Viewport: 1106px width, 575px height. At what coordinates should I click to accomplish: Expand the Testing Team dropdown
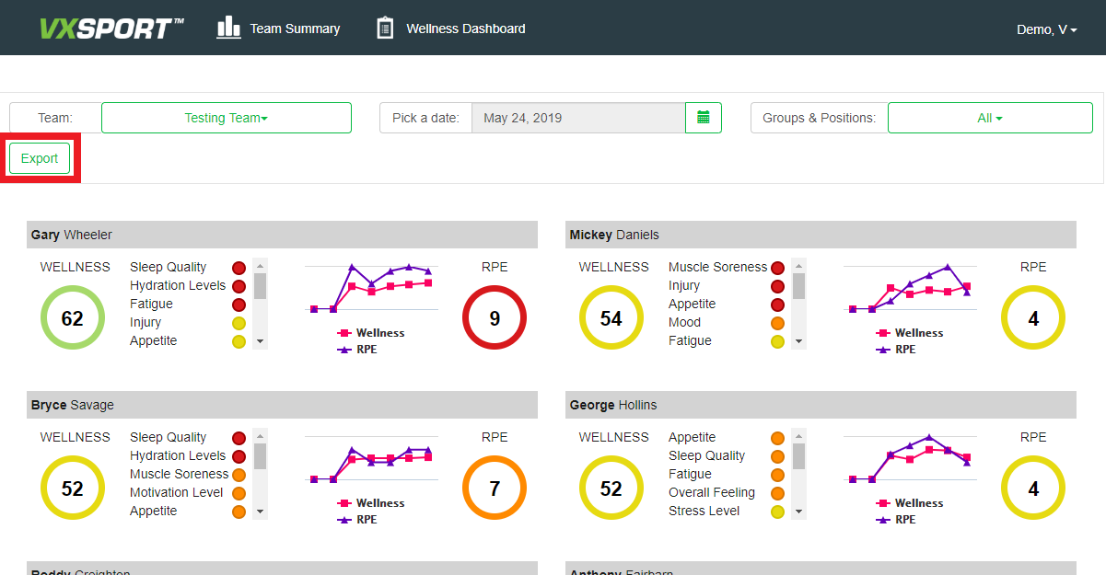click(227, 118)
